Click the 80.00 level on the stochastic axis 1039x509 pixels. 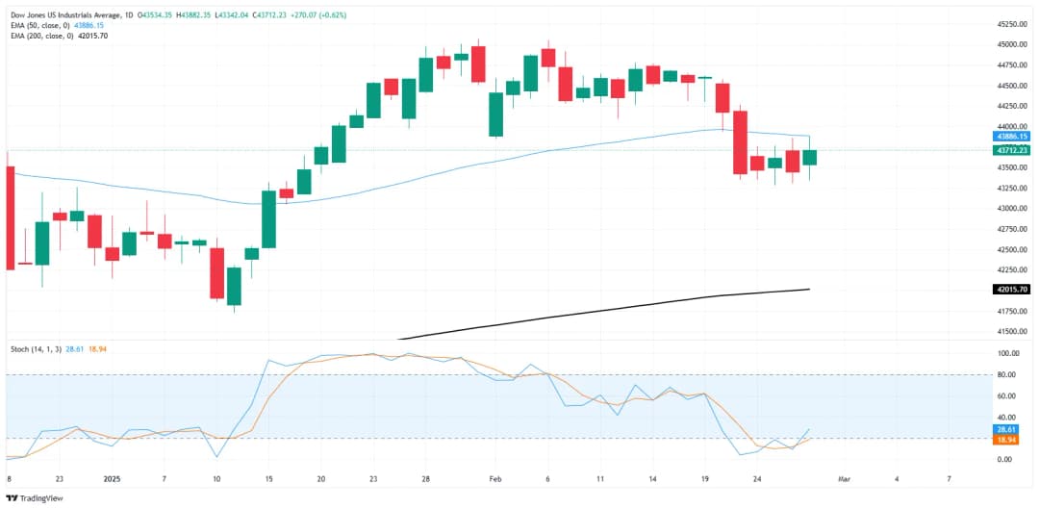(1007, 374)
